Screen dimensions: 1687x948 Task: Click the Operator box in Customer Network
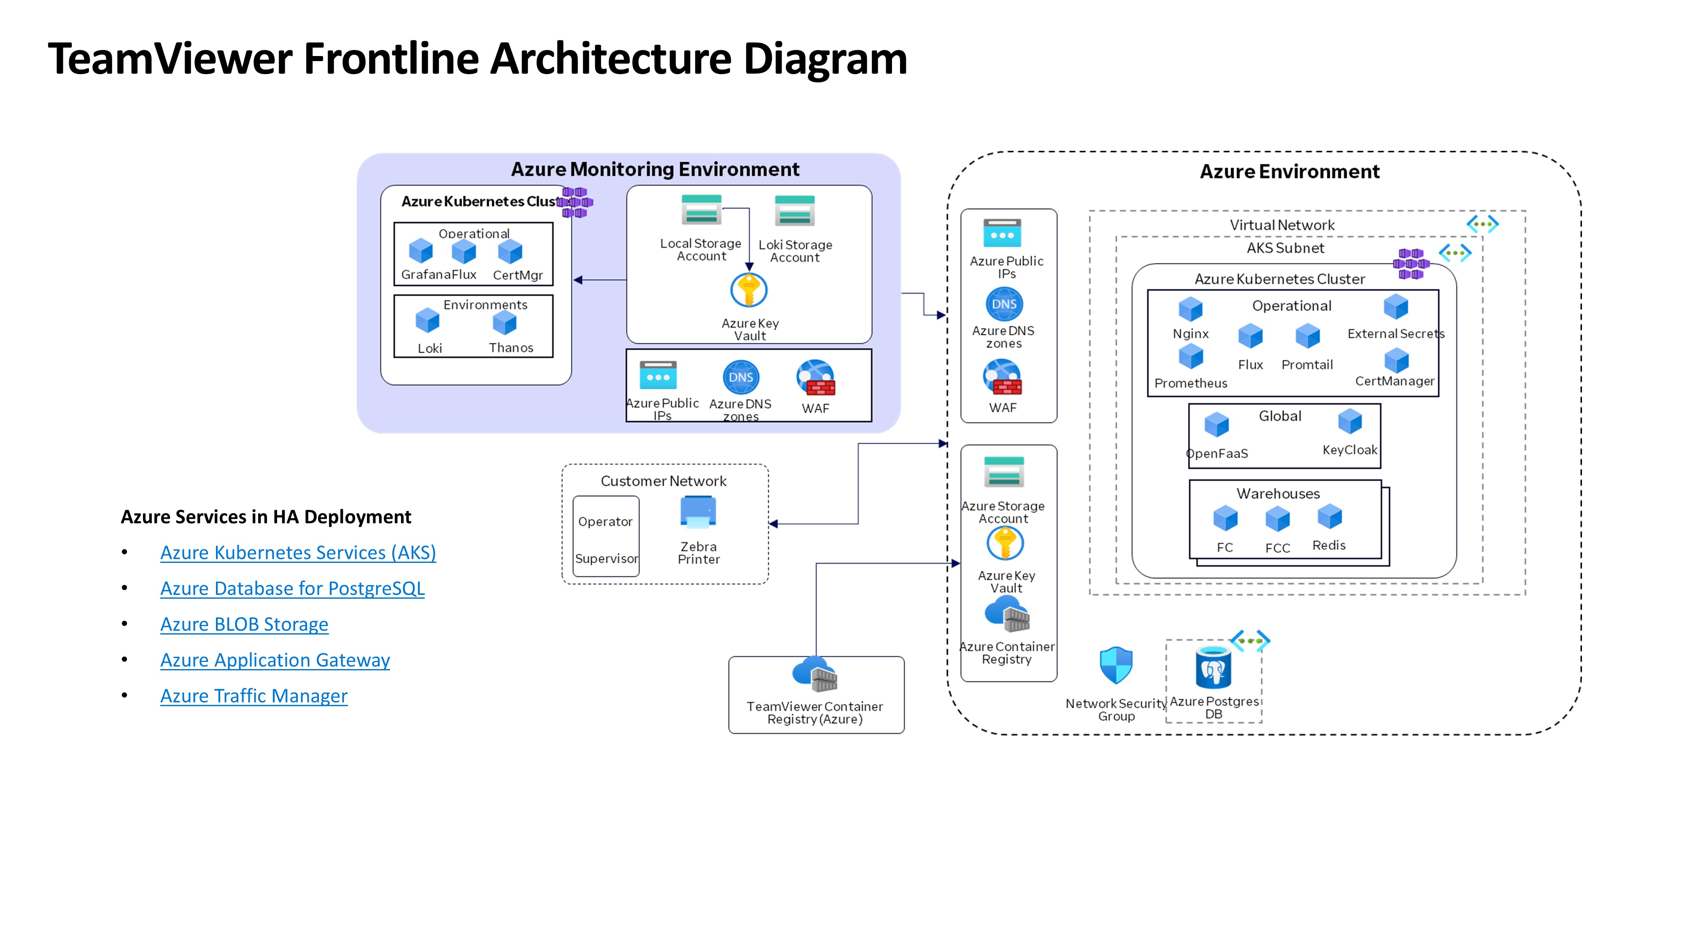[605, 522]
